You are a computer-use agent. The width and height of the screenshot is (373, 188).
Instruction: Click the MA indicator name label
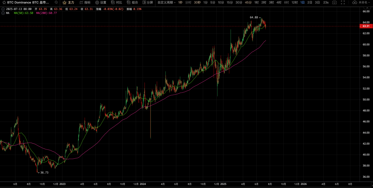8,13
